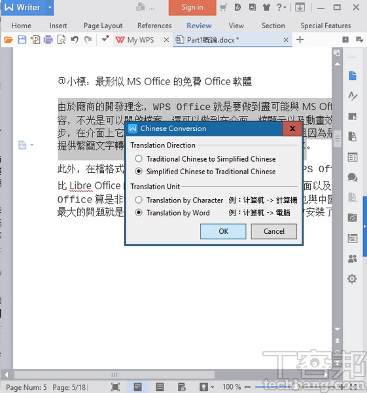Image resolution: width=367 pixels, height=393 pixels.
Task: Open the people sharing icon in right sidebar
Action: (353, 258)
